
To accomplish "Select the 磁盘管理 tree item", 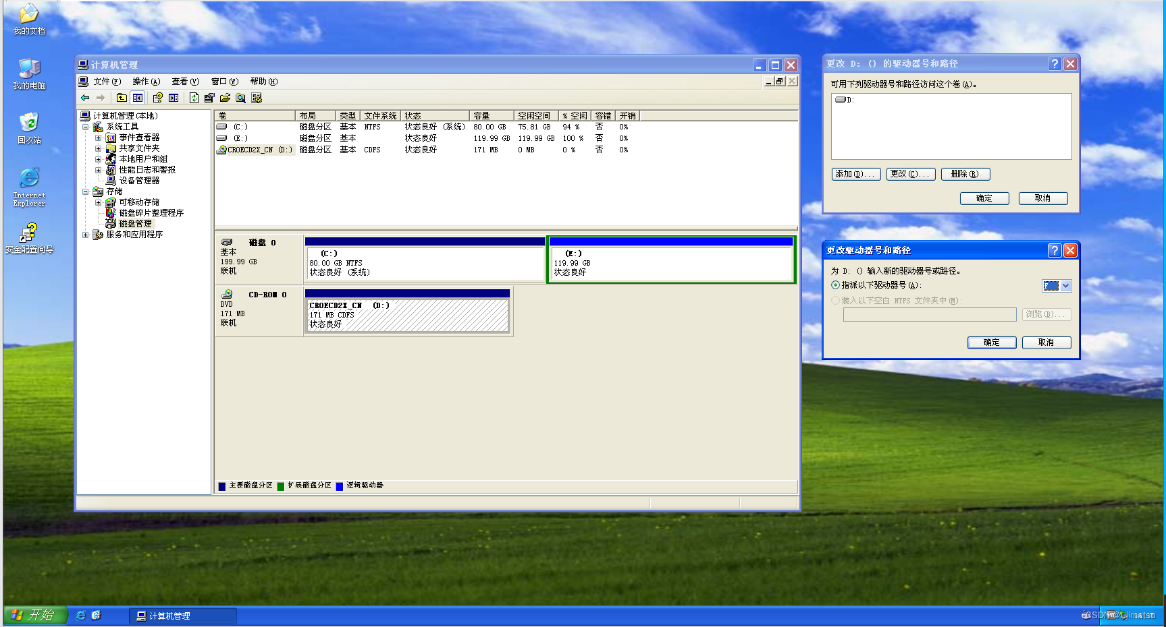I will click(x=136, y=224).
